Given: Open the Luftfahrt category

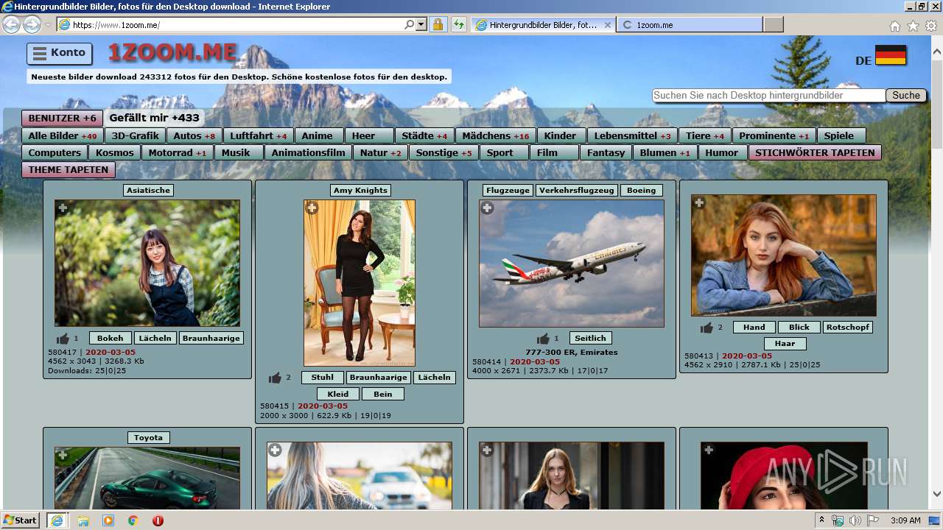Looking at the screenshot, I should click(258, 135).
